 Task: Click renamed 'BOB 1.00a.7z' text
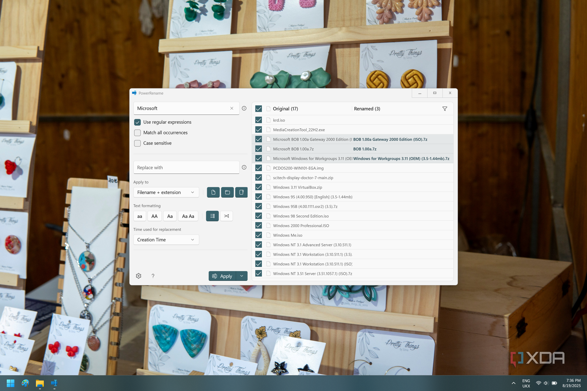pyautogui.click(x=365, y=149)
